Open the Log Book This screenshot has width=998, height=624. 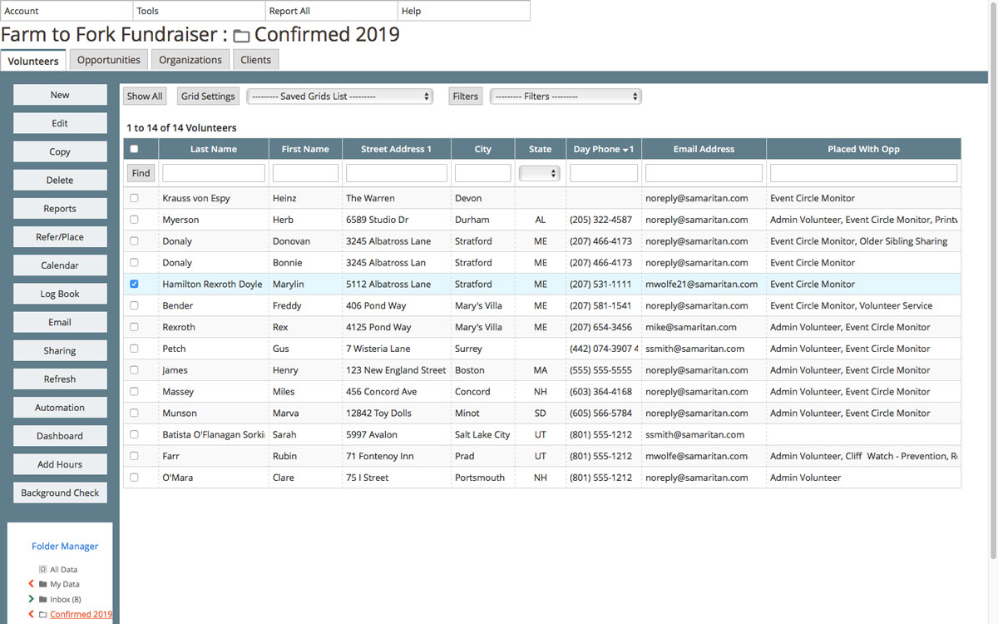(x=60, y=294)
